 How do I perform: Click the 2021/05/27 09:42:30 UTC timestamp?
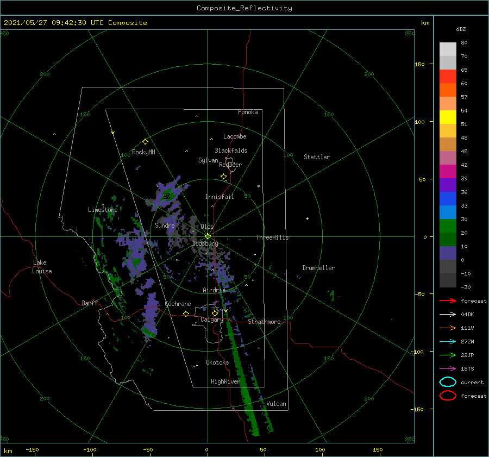[x=75, y=23]
